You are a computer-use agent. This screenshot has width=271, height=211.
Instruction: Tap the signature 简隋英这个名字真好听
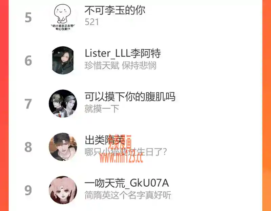click(128, 195)
